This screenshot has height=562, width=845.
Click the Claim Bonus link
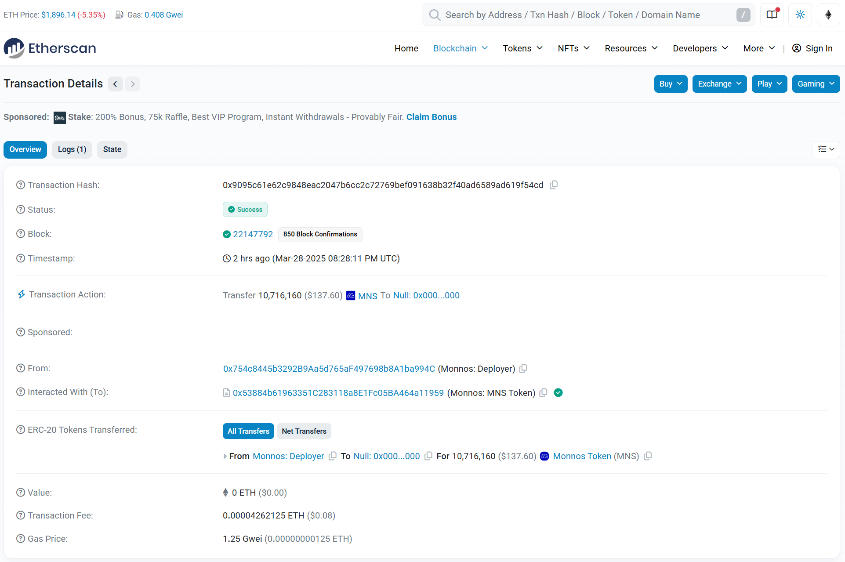(432, 117)
